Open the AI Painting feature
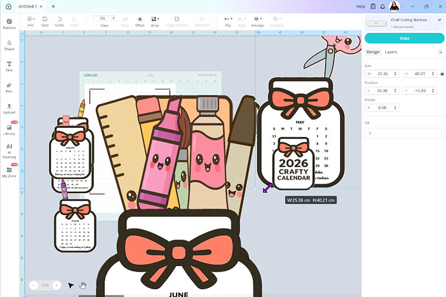 point(9,150)
